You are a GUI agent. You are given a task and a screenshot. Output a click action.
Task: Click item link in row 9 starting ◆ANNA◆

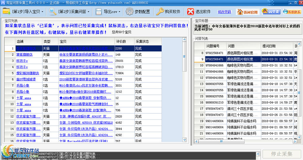click(86, 98)
